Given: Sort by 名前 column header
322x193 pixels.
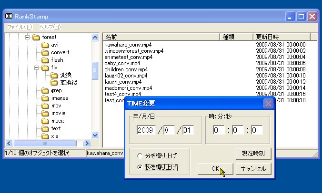Looking at the screenshot, I should [x=161, y=37].
